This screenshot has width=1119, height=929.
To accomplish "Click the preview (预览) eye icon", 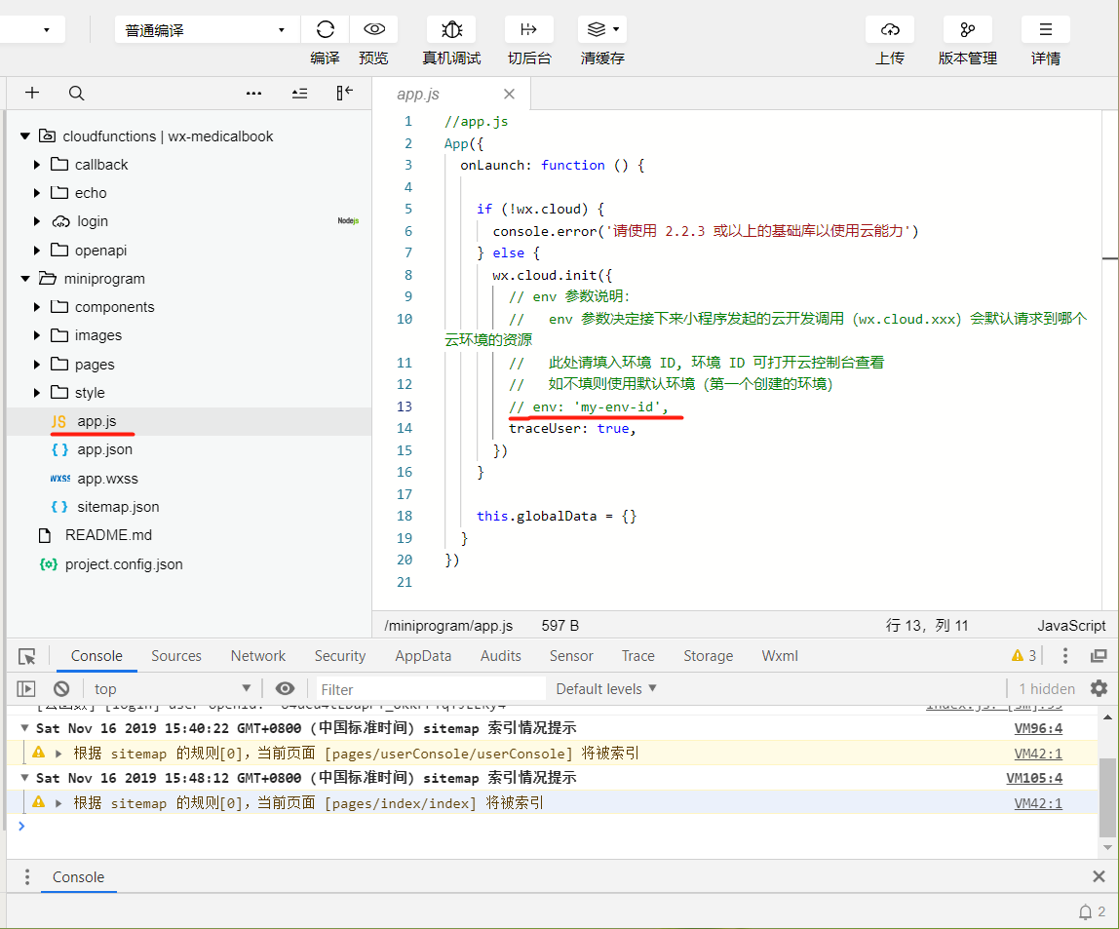I will tap(374, 29).
